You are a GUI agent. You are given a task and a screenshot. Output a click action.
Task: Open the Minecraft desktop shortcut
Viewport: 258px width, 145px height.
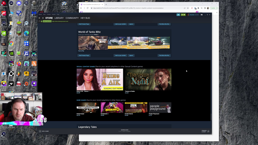coord(19,33)
